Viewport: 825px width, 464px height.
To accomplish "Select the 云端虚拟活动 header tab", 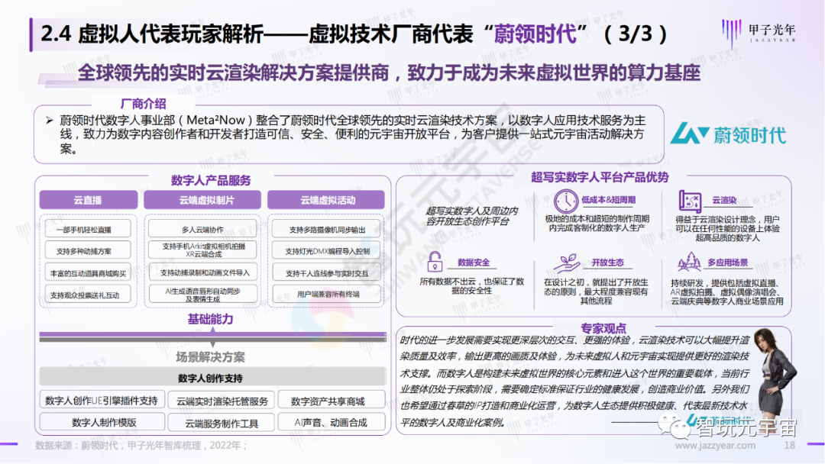I will click(x=326, y=200).
